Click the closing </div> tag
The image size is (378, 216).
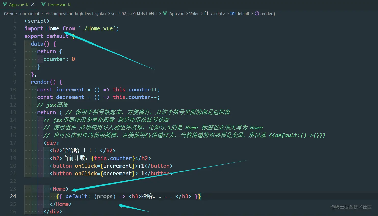tap(53, 212)
